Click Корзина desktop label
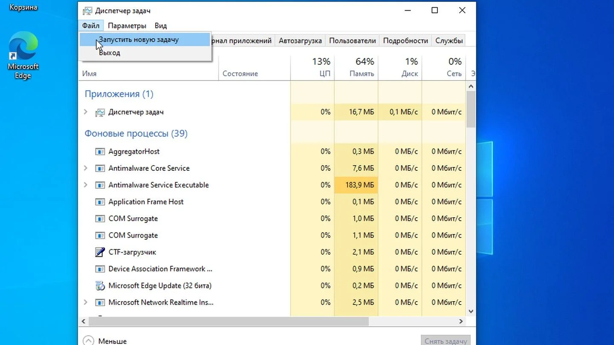Screen dimensions: 614x345 (x=23, y=8)
